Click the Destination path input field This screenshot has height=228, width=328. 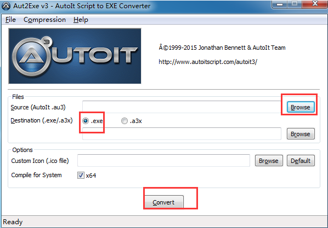182,134
